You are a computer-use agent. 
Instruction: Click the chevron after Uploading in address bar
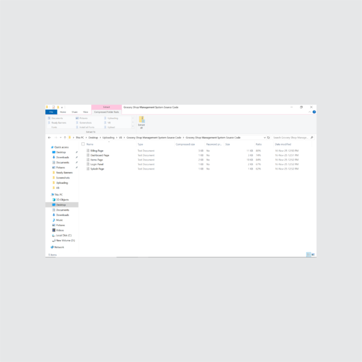(116, 138)
